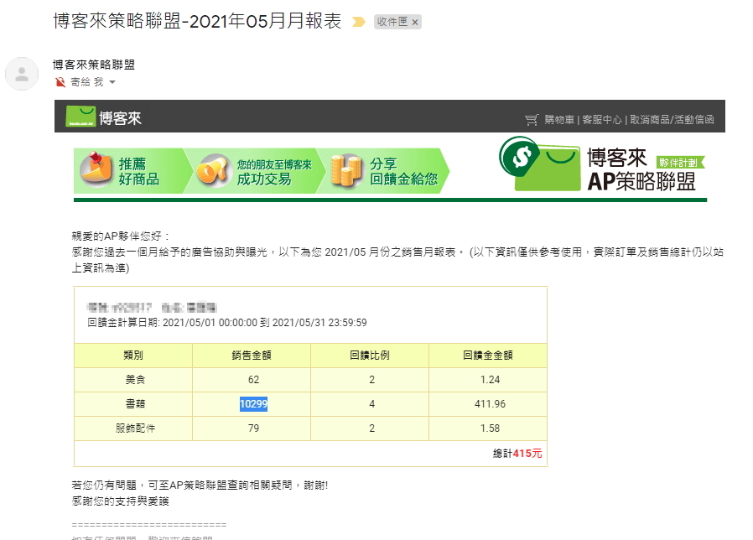Image resolution: width=753 pixels, height=540 pixels.
Task: Click the 服飾配件 category cell
Action: tap(135, 428)
